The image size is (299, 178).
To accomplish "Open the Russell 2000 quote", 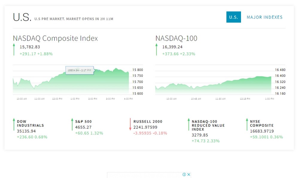I will [x=148, y=122].
